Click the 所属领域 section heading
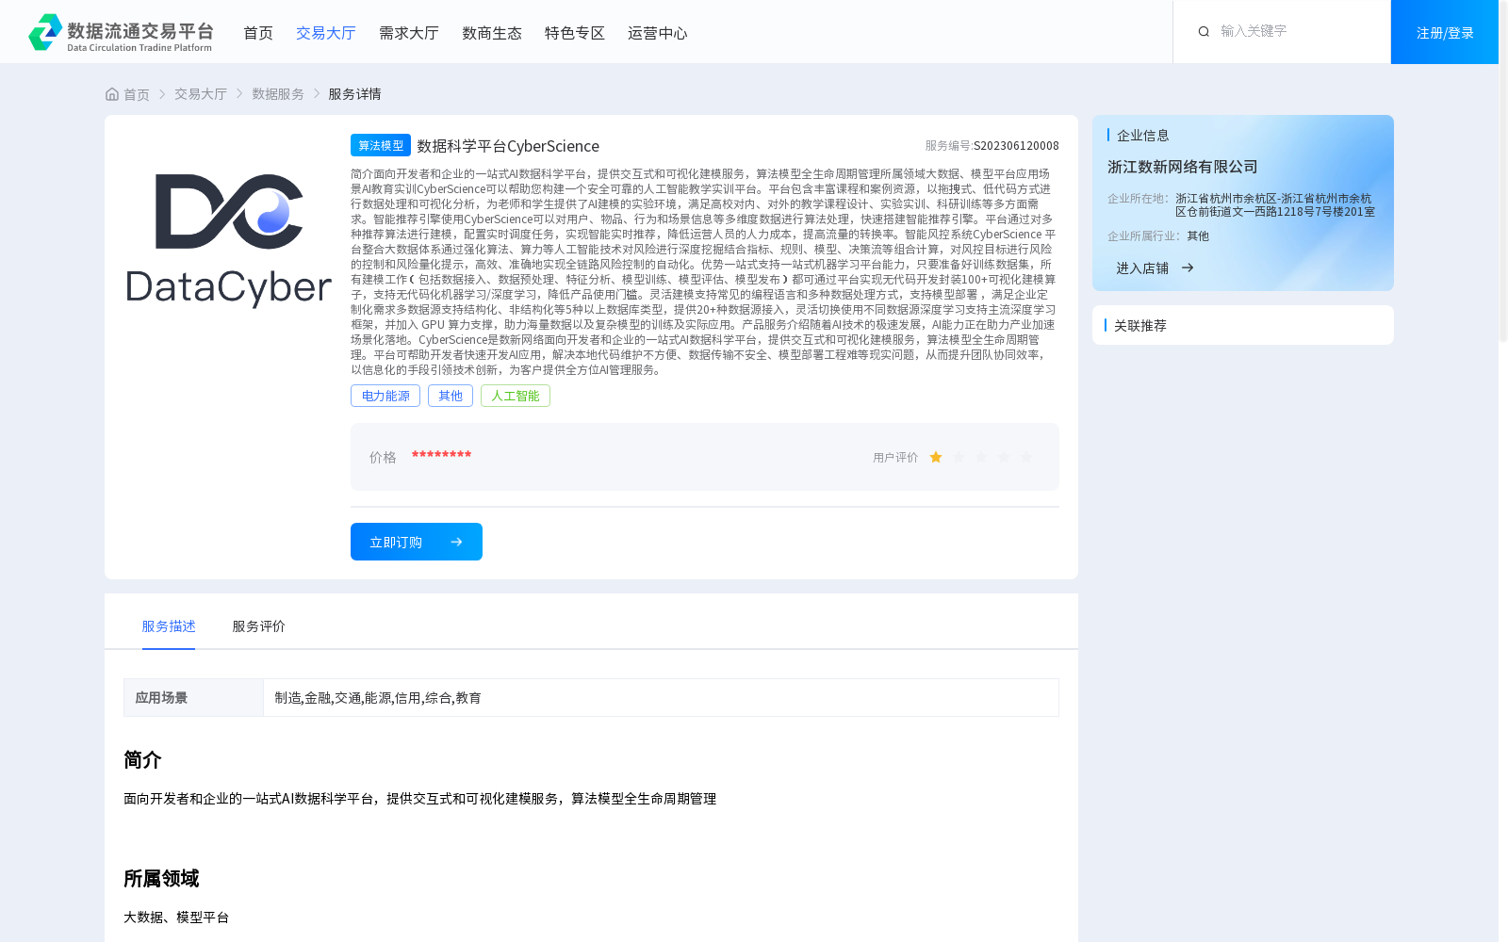 click(161, 878)
